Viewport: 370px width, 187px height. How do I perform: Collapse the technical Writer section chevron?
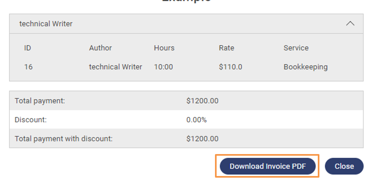pos(350,24)
